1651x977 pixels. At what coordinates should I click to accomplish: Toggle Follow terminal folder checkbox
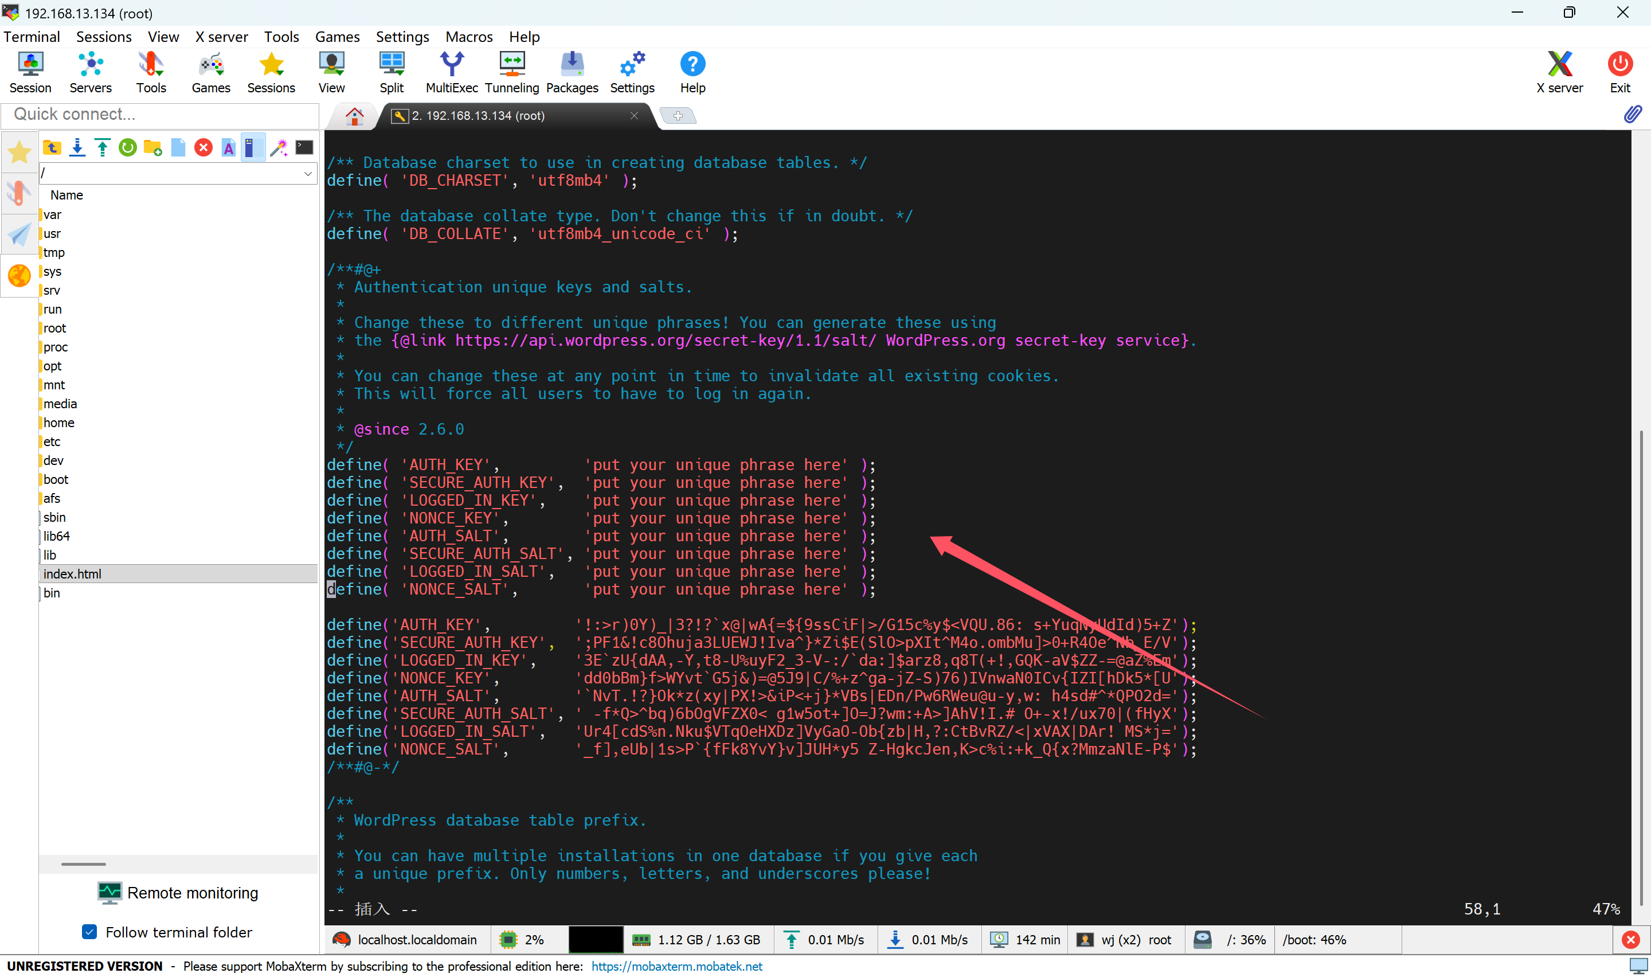[89, 932]
